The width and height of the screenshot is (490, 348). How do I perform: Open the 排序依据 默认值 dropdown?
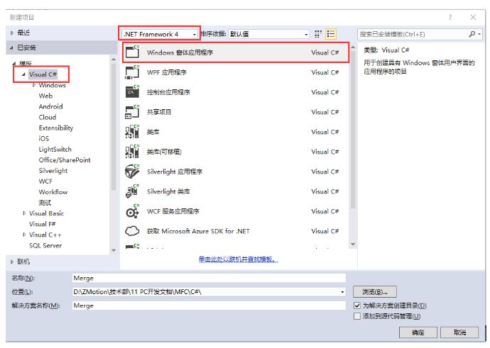click(268, 34)
